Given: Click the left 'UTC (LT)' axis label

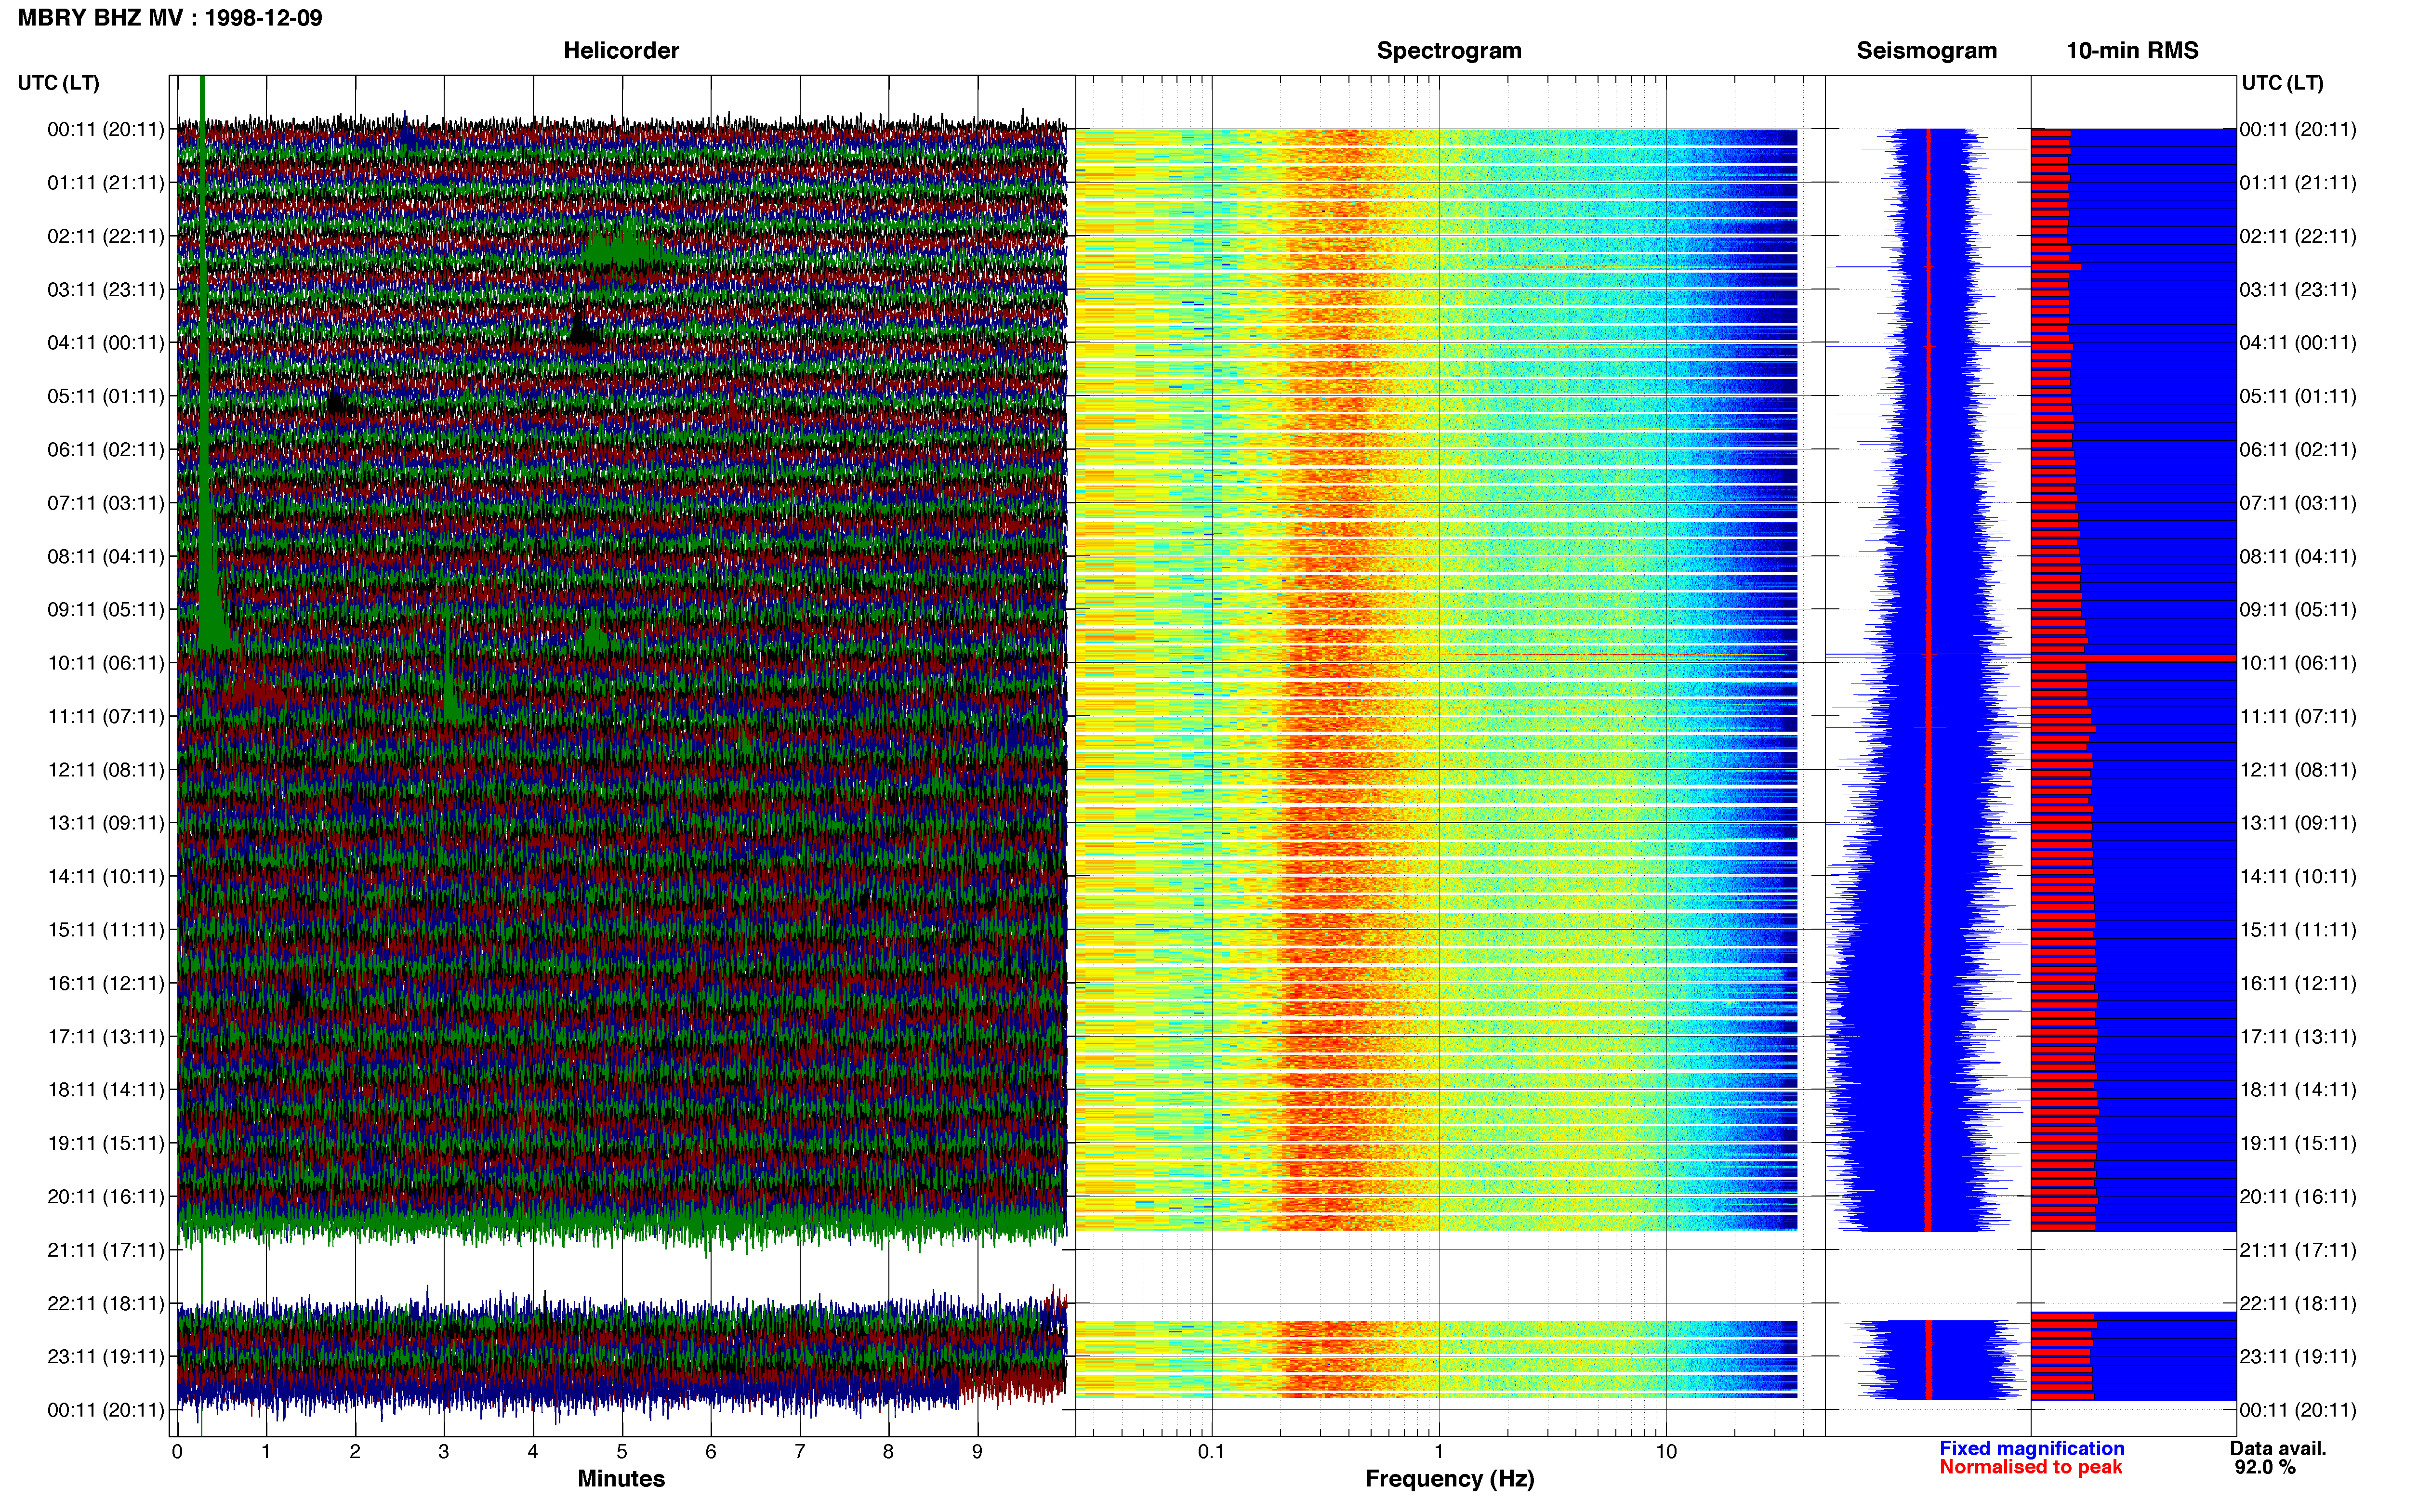Looking at the screenshot, I should (x=58, y=83).
